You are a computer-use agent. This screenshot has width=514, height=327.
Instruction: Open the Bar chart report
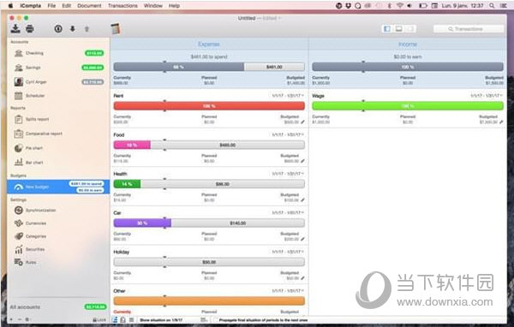pyautogui.click(x=58, y=162)
